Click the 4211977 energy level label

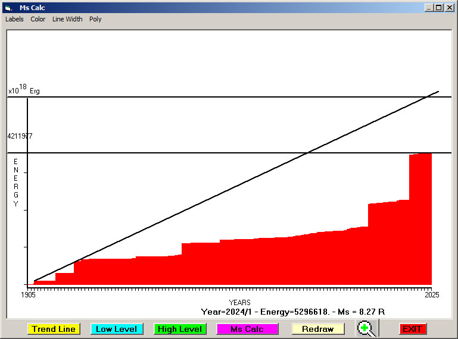pyautogui.click(x=20, y=136)
